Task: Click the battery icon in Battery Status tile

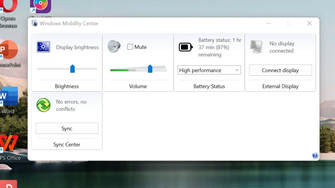Action: tap(185, 47)
